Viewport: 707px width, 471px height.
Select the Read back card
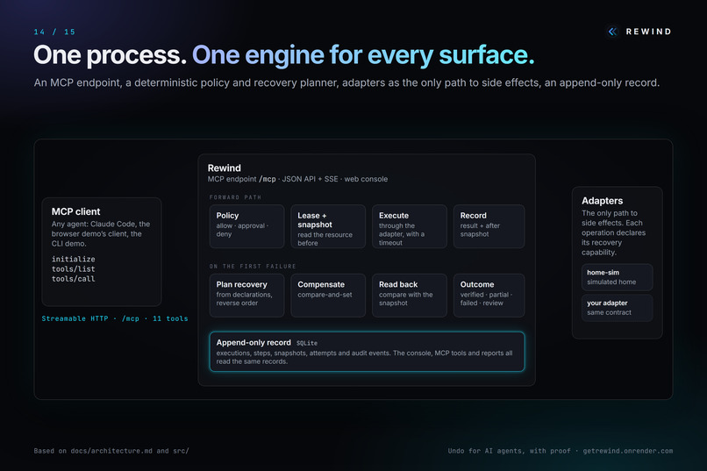tap(410, 296)
